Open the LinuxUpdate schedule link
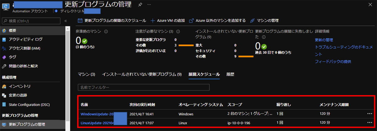 (97, 123)
